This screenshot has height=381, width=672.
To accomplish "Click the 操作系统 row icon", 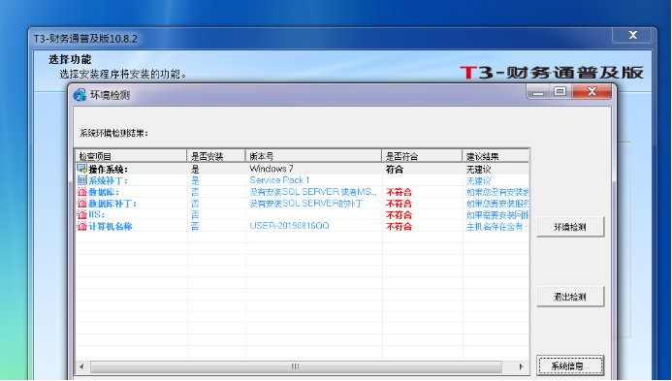I will pos(81,169).
